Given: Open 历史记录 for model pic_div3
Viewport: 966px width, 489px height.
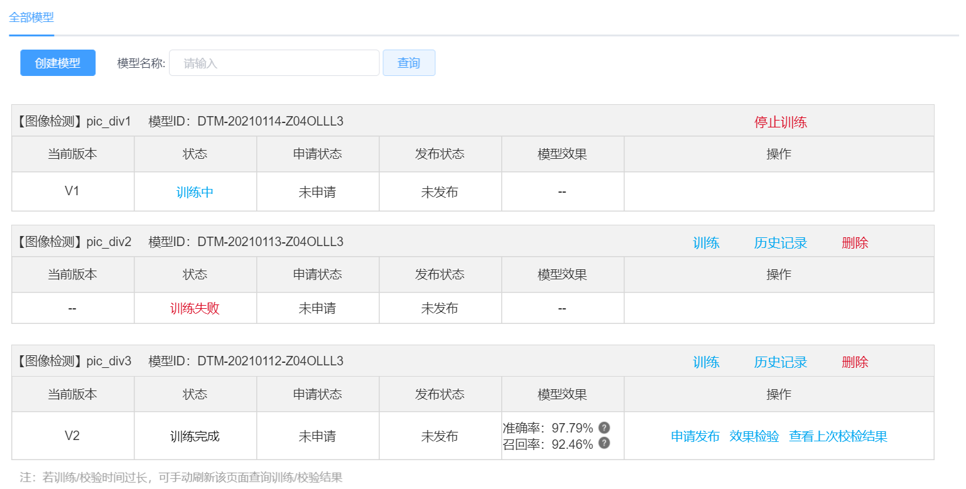Looking at the screenshot, I should [781, 362].
